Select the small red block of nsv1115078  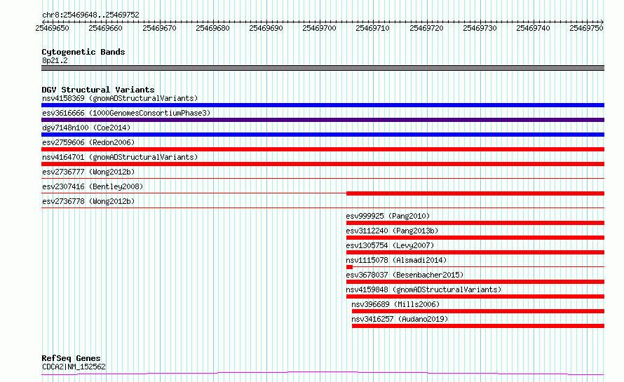click(349, 267)
